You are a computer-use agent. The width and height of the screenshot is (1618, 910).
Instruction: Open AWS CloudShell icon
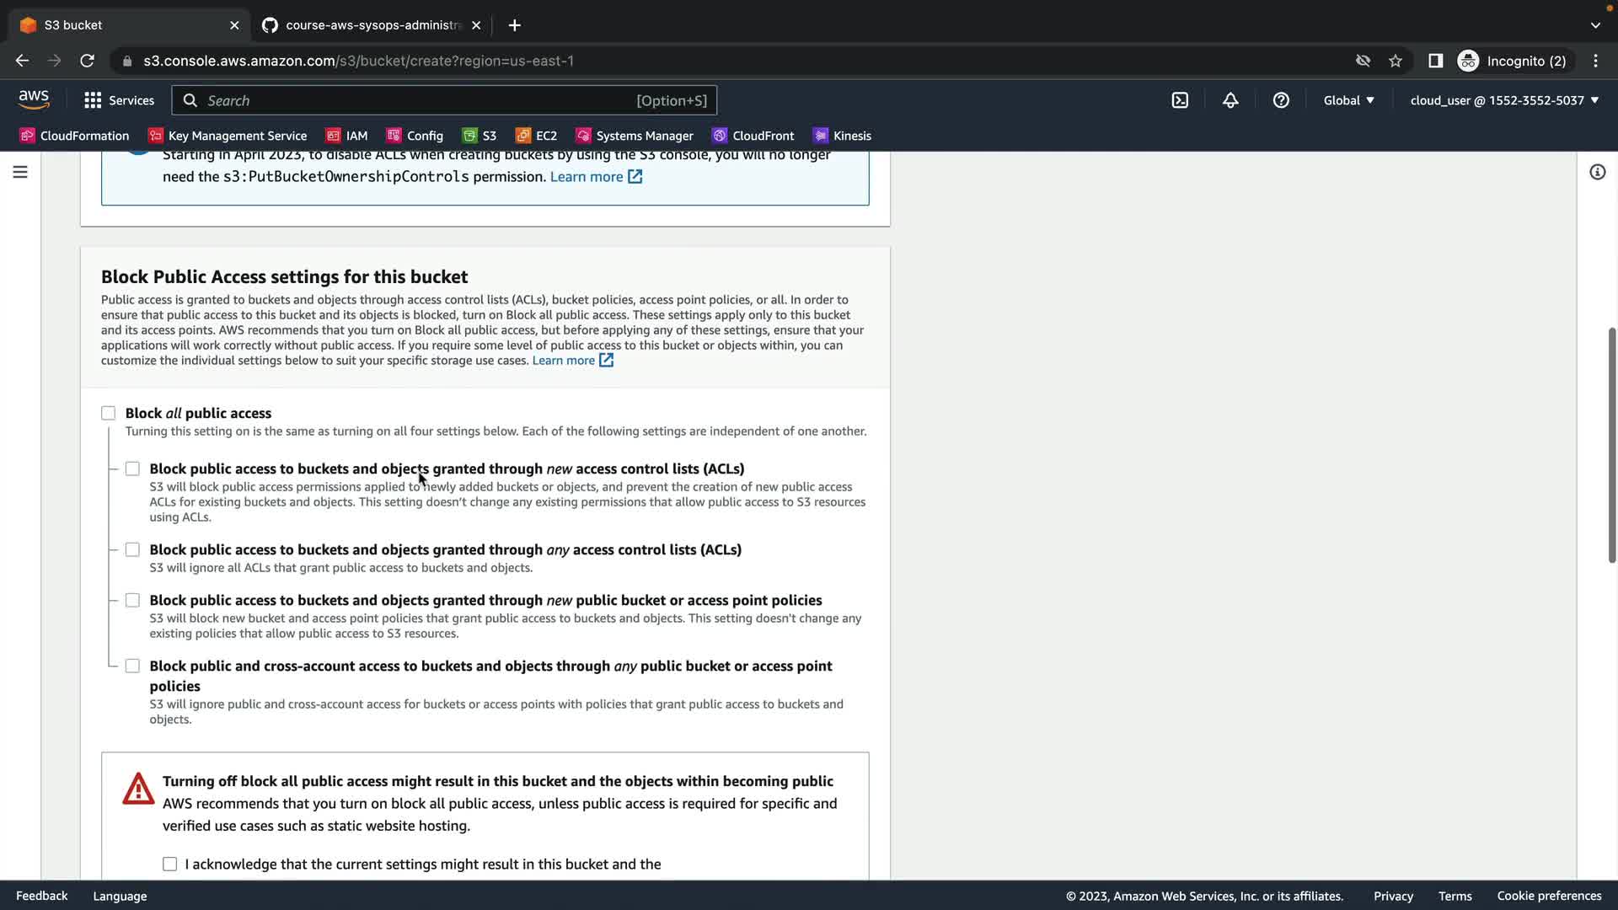pyautogui.click(x=1180, y=100)
